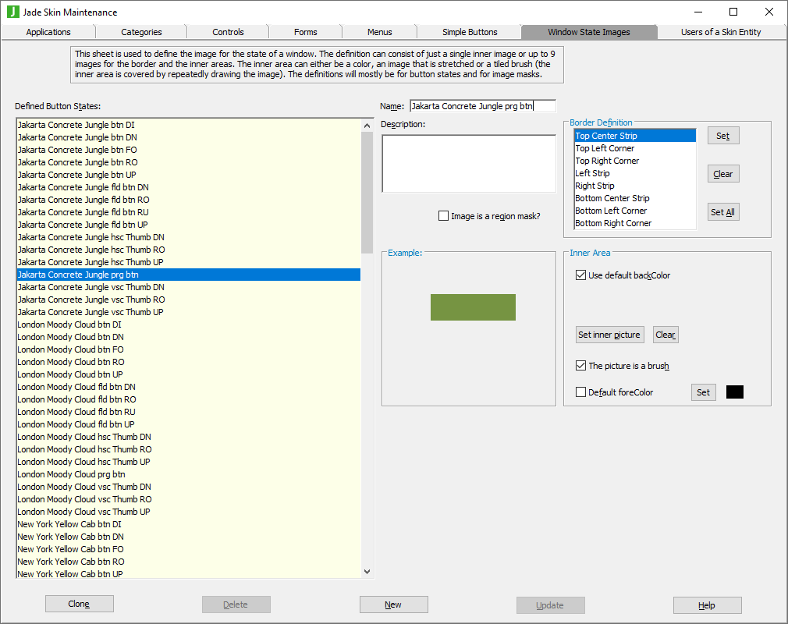Click the green example image preview
The width and height of the screenshot is (788, 624).
pos(473,307)
